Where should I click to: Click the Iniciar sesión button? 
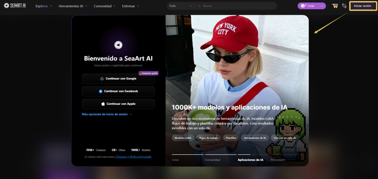coord(362,6)
